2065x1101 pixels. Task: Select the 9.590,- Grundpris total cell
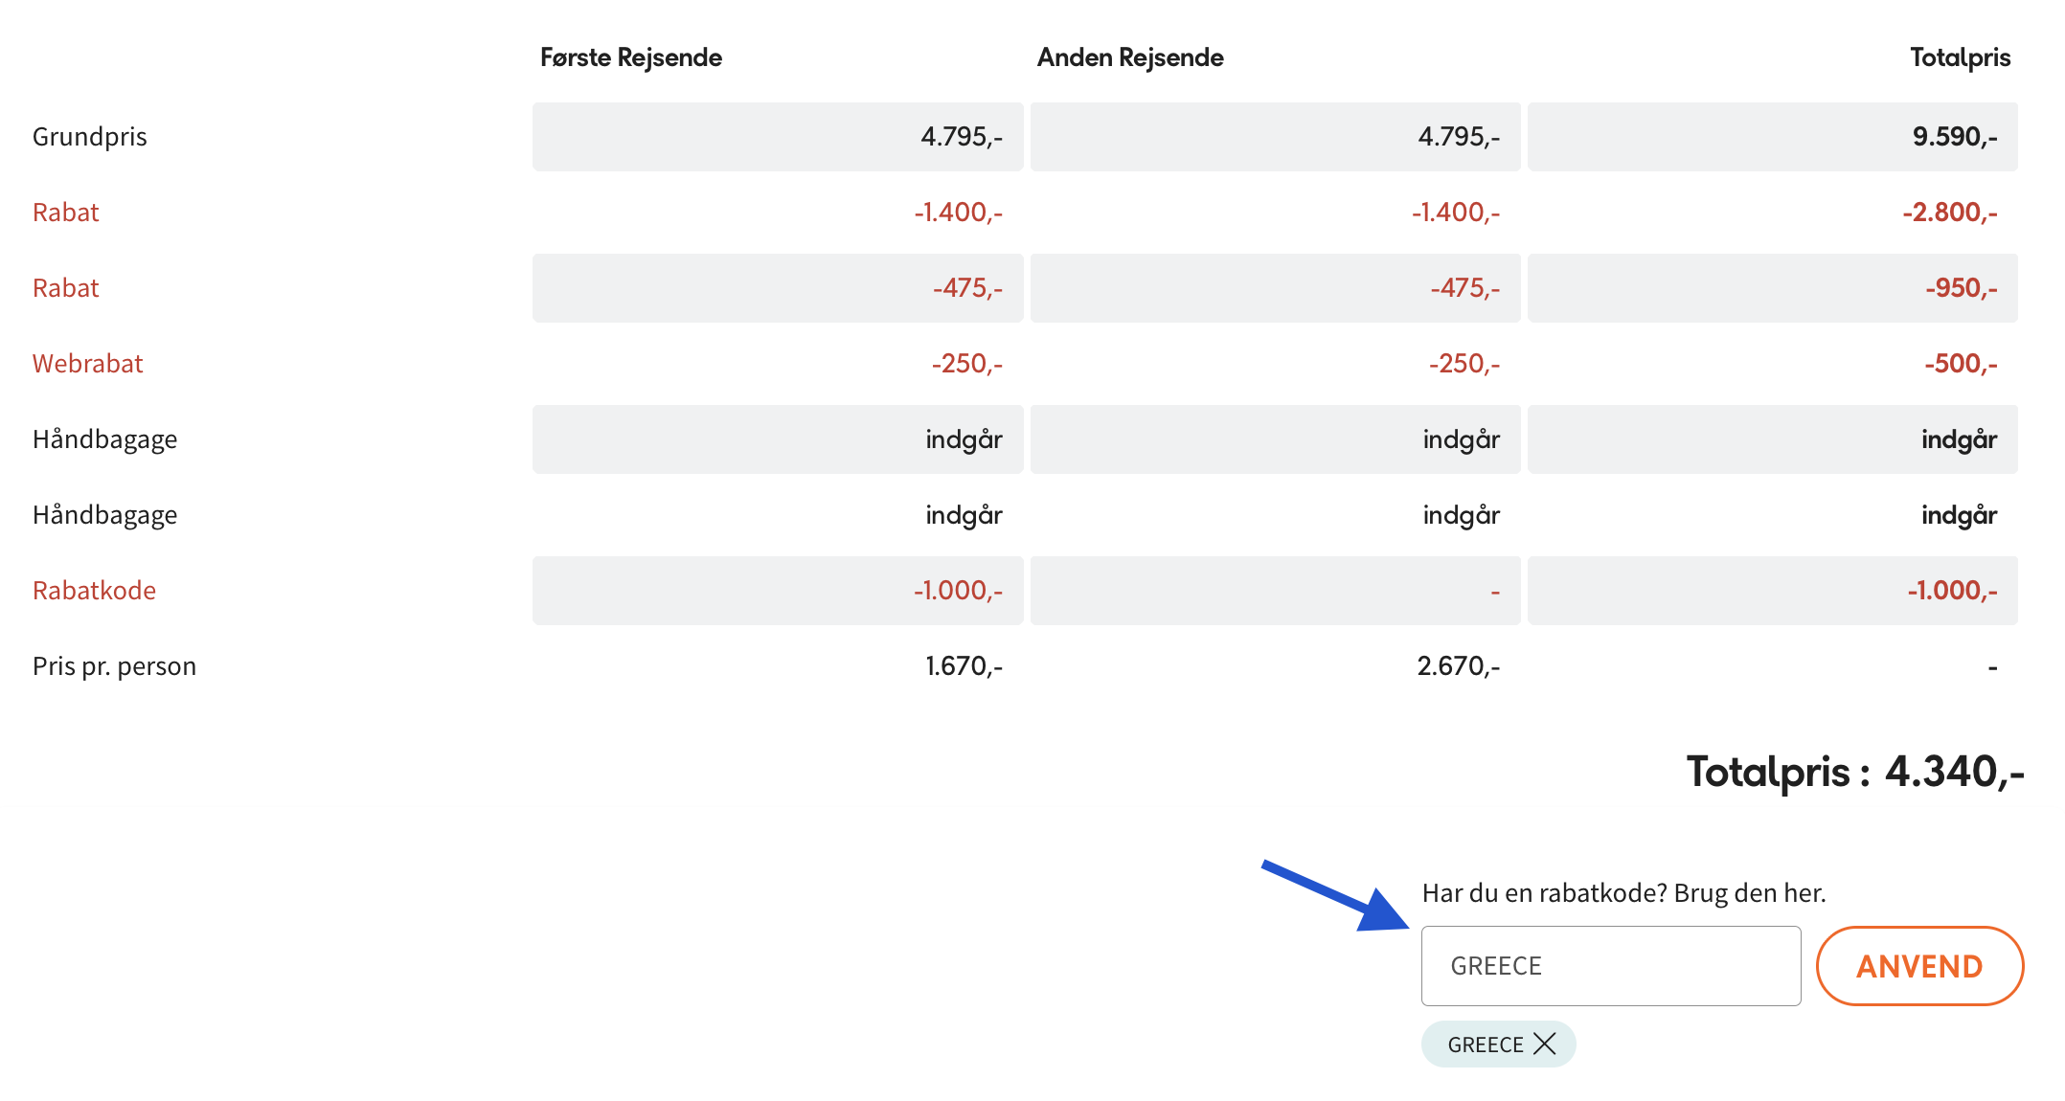point(1954,137)
